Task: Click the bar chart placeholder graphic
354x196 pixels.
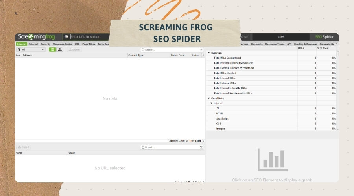Action: pyautogui.click(x=273, y=160)
